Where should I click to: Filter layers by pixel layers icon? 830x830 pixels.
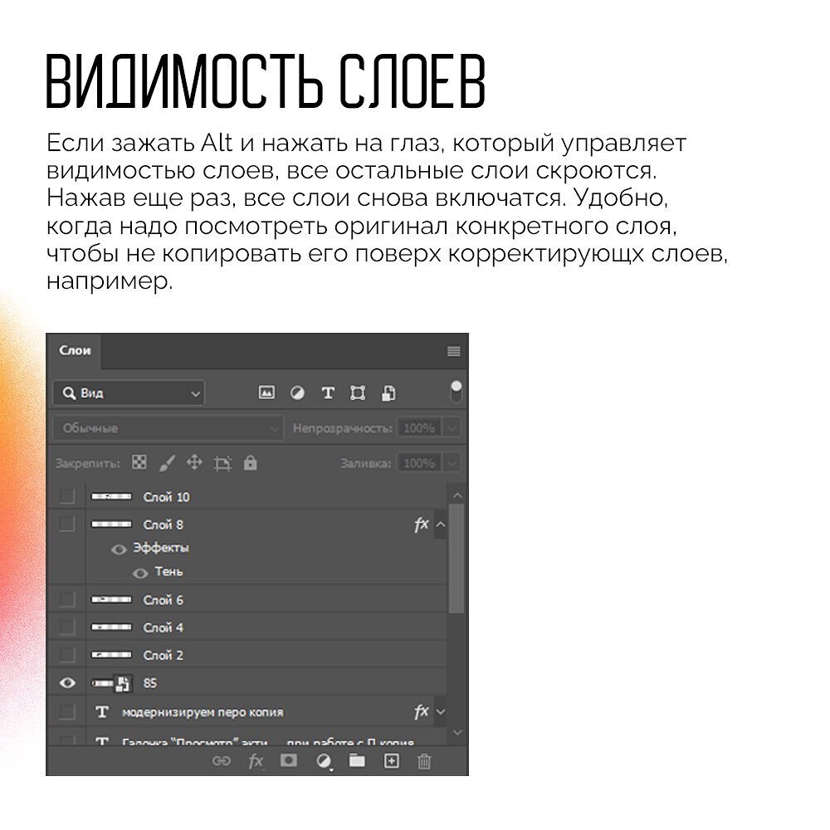(266, 393)
